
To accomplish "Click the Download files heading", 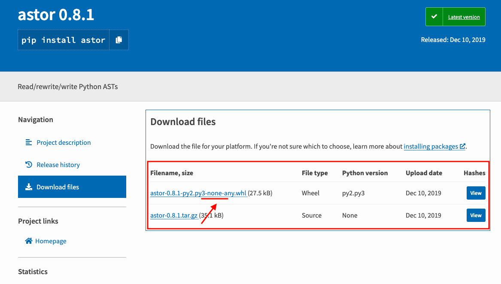I will pos(183,122).
